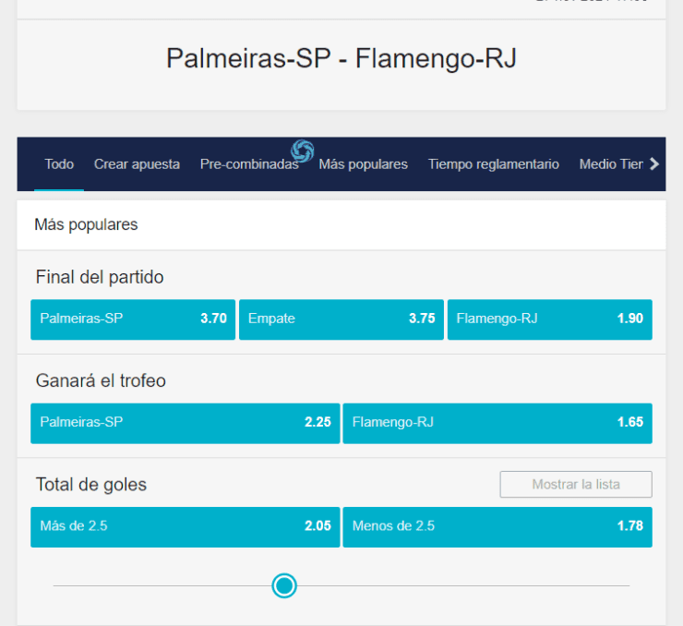Bet on Más de 2.5 goals
This screenshot has height=626, width=683.
[x=185, y=526]
